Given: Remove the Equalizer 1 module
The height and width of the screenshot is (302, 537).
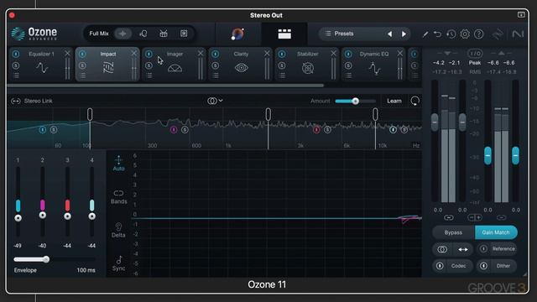Looking at the screenshot, I should (67, 53).
